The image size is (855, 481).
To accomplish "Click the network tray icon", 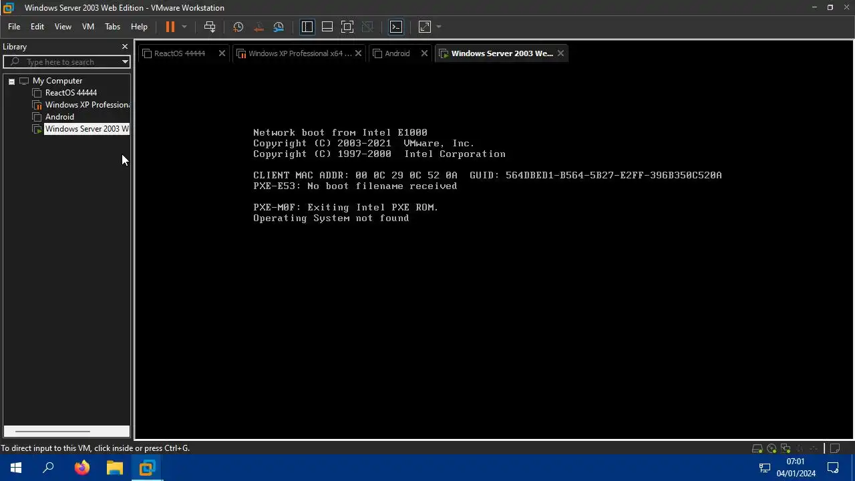I will (764, 468).
